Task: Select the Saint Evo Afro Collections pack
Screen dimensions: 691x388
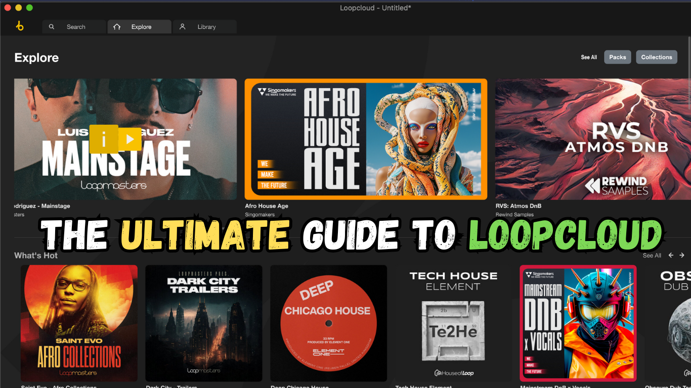Action: [x=79, y=323]
